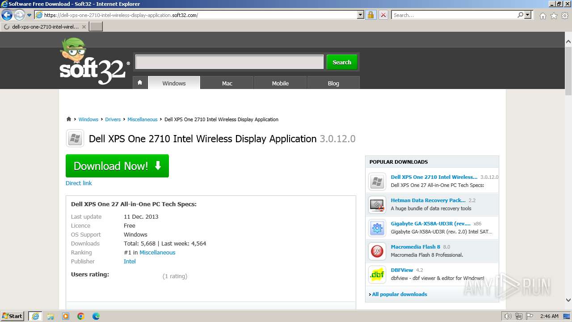Open File Explorer folder taskbar icon
This screenshot has width=572, height=322.
(x=50, y=316)
